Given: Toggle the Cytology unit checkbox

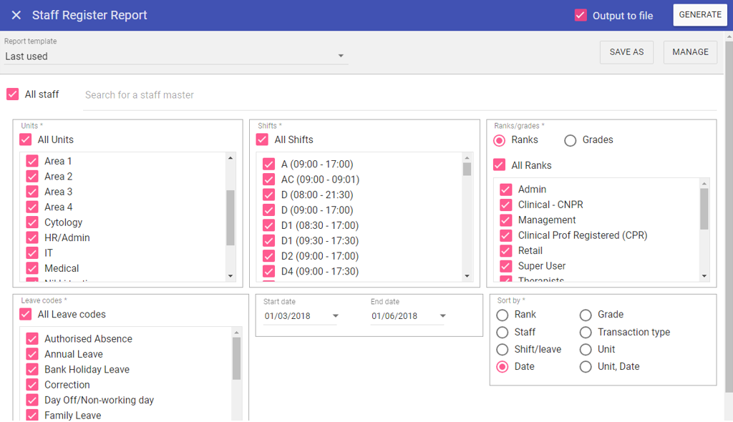Looking at the screenshot, I should coord(32,222).
